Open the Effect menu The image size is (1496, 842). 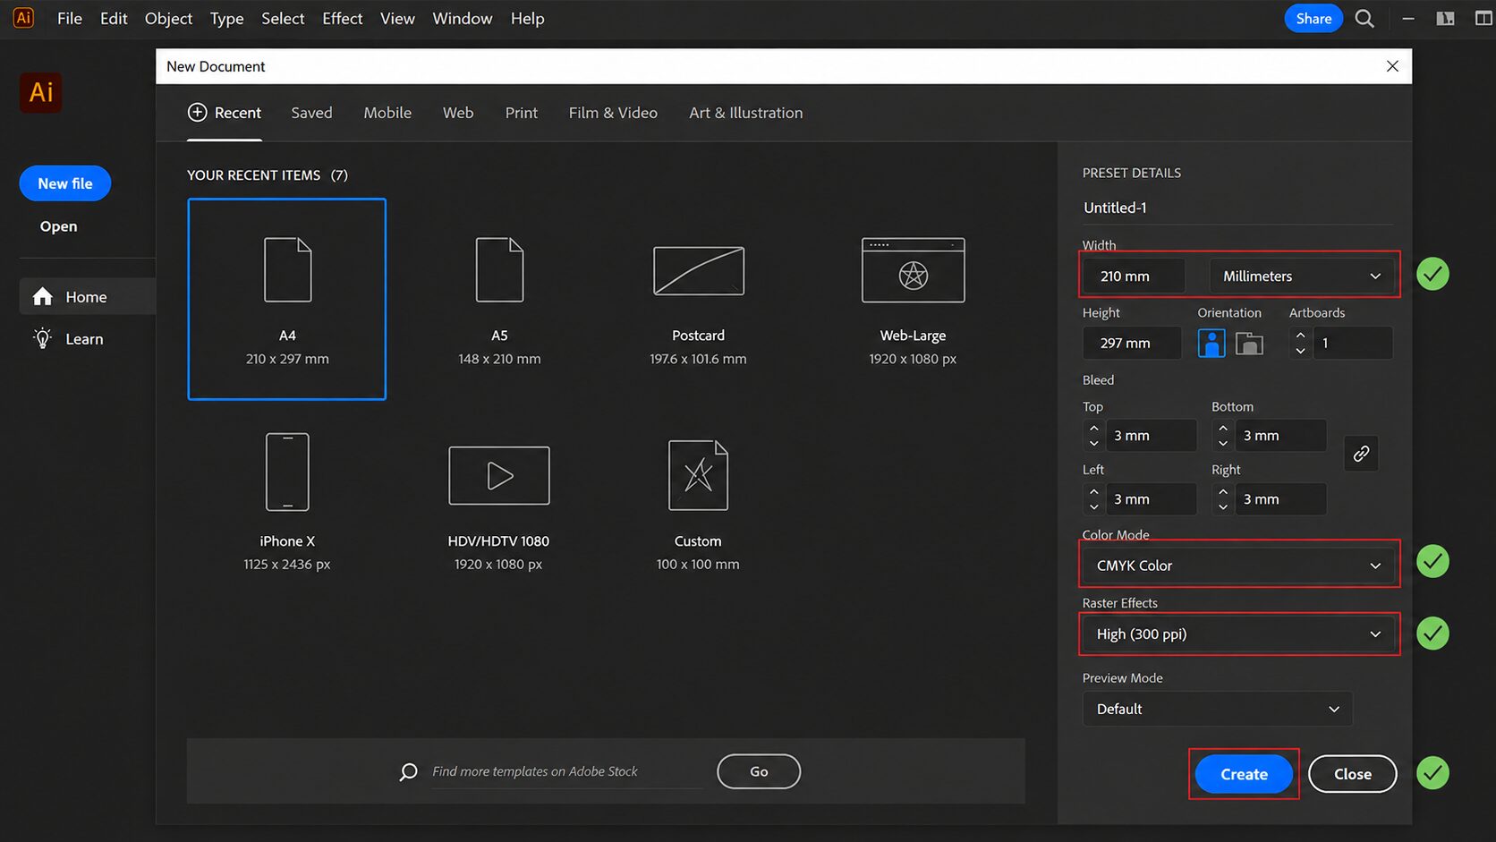click(343, 18)
